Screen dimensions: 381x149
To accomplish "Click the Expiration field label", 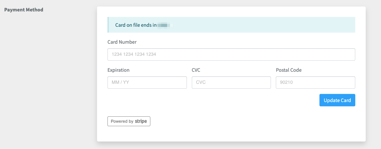I will point(118,70).
